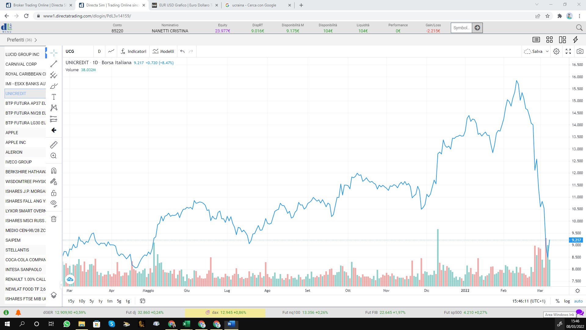This screenshot has height=330, width=586.
Task: Open WhatsApp from the taskbar
Action: click(x=67, y=324)
